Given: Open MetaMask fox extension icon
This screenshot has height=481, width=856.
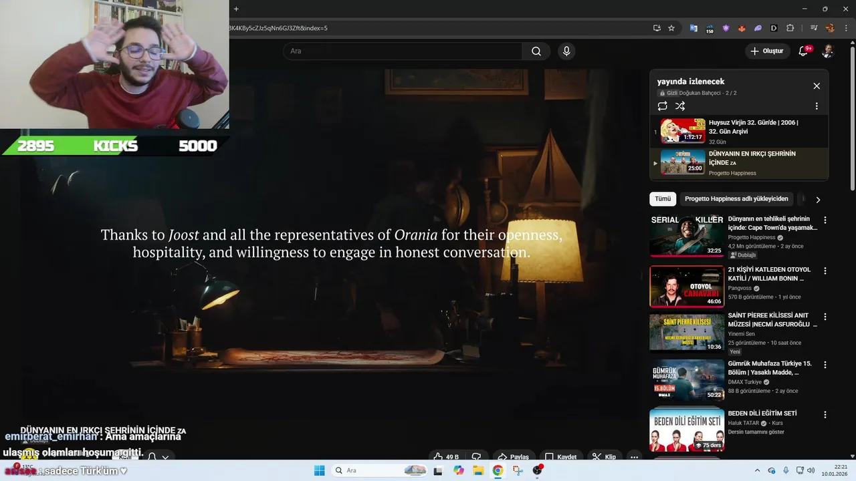Looking at the screenshot, I should click(x=742, y=28).
